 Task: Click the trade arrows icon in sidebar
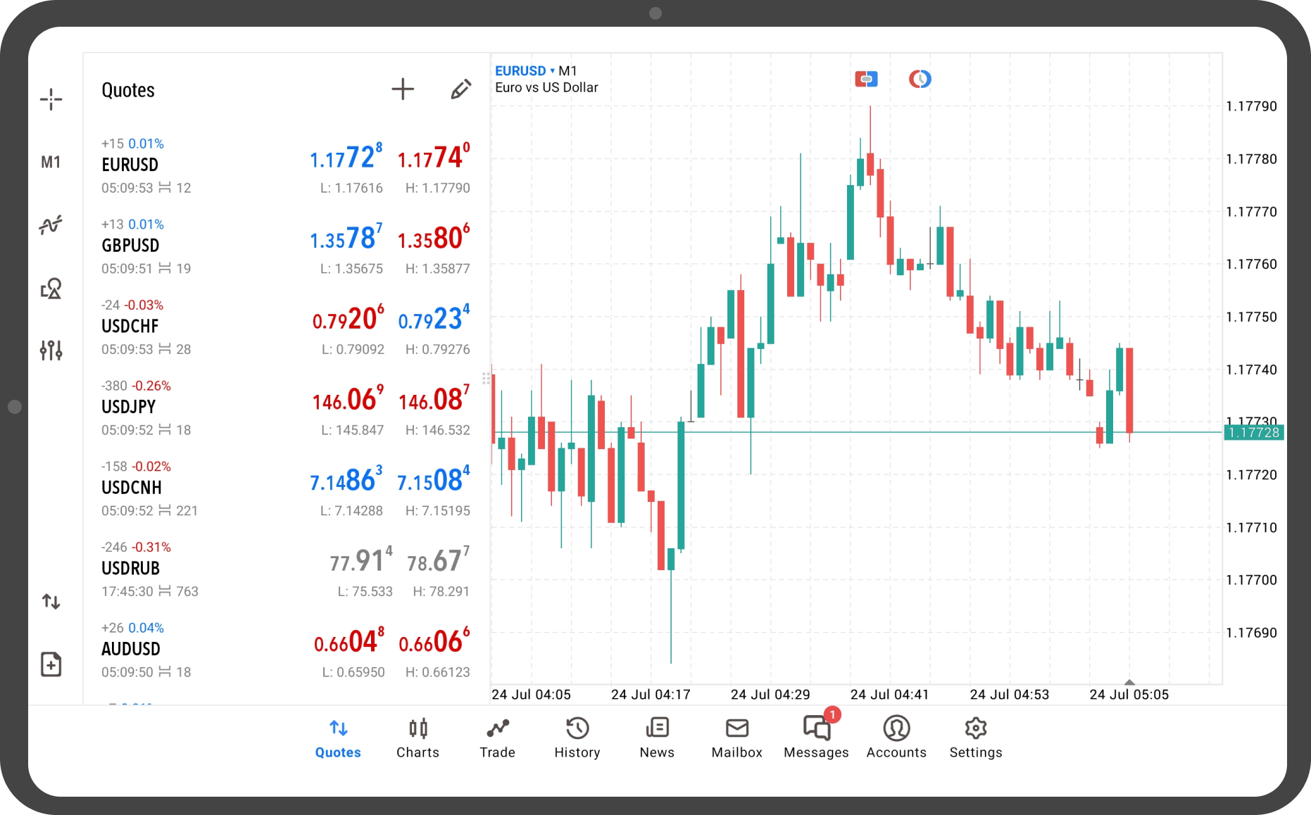pyautogui.click(x=51, y=602)
